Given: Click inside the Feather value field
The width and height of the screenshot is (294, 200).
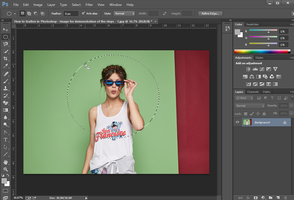Looking at the screenshot, I should click(x=70, y=13).
